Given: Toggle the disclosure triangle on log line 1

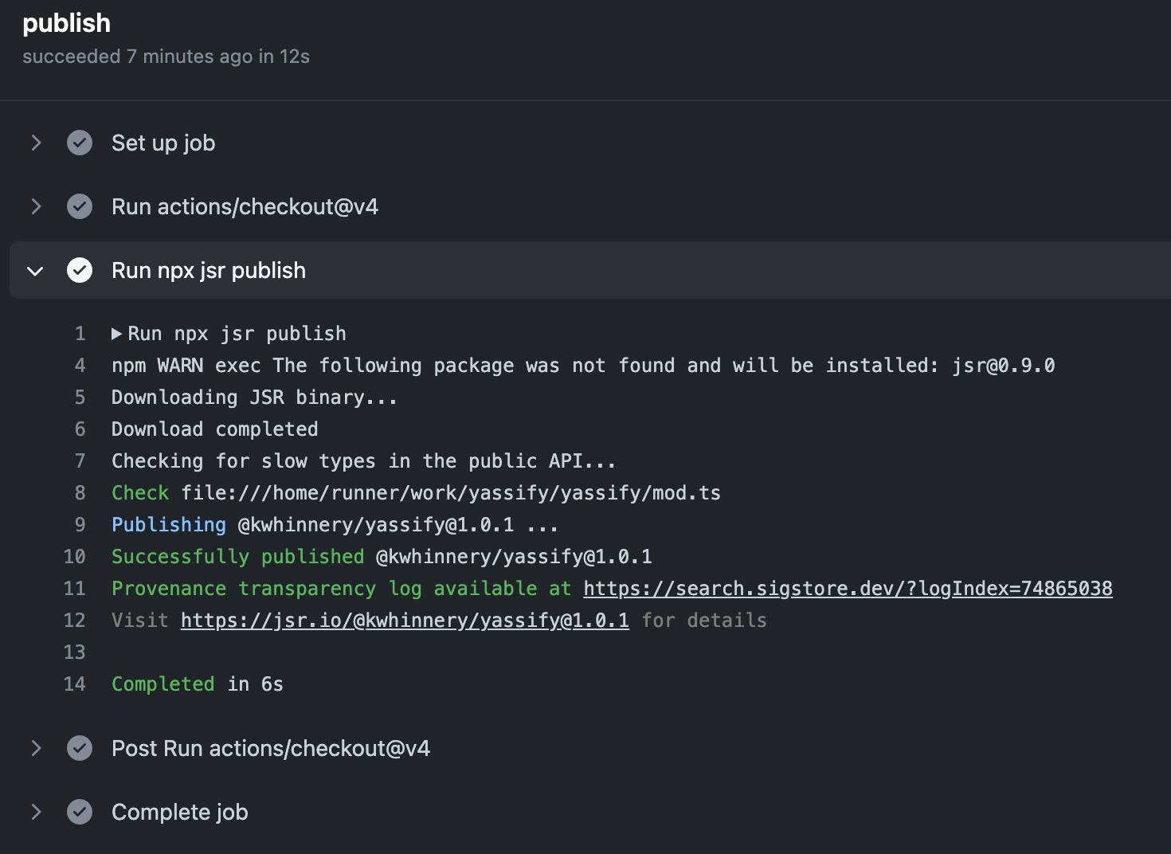Looking at the screenshot, I should (117, 334).
